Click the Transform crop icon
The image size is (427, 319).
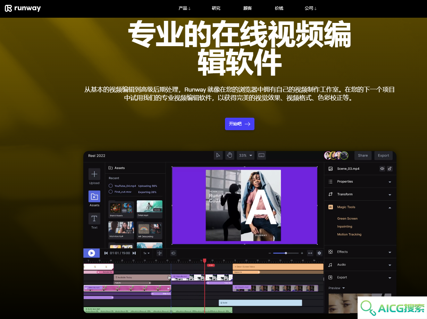(x=330, y=194)
